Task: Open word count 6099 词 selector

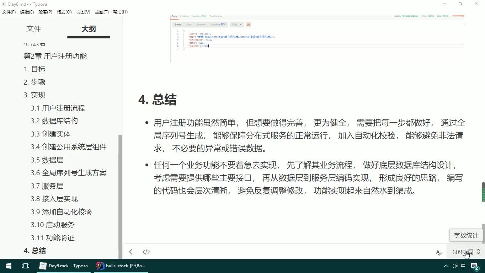Action: click(x=466, y=252)
